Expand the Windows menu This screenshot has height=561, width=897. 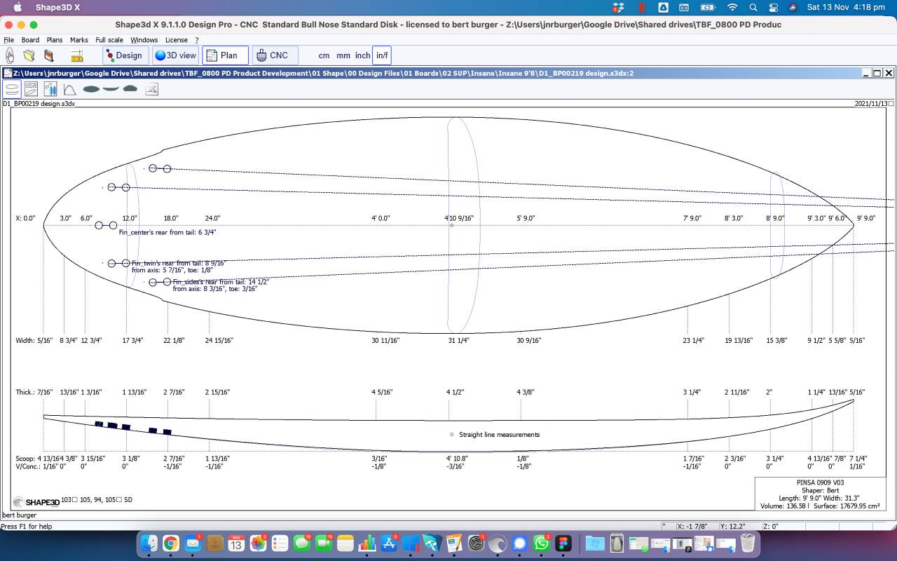[144, 40]
